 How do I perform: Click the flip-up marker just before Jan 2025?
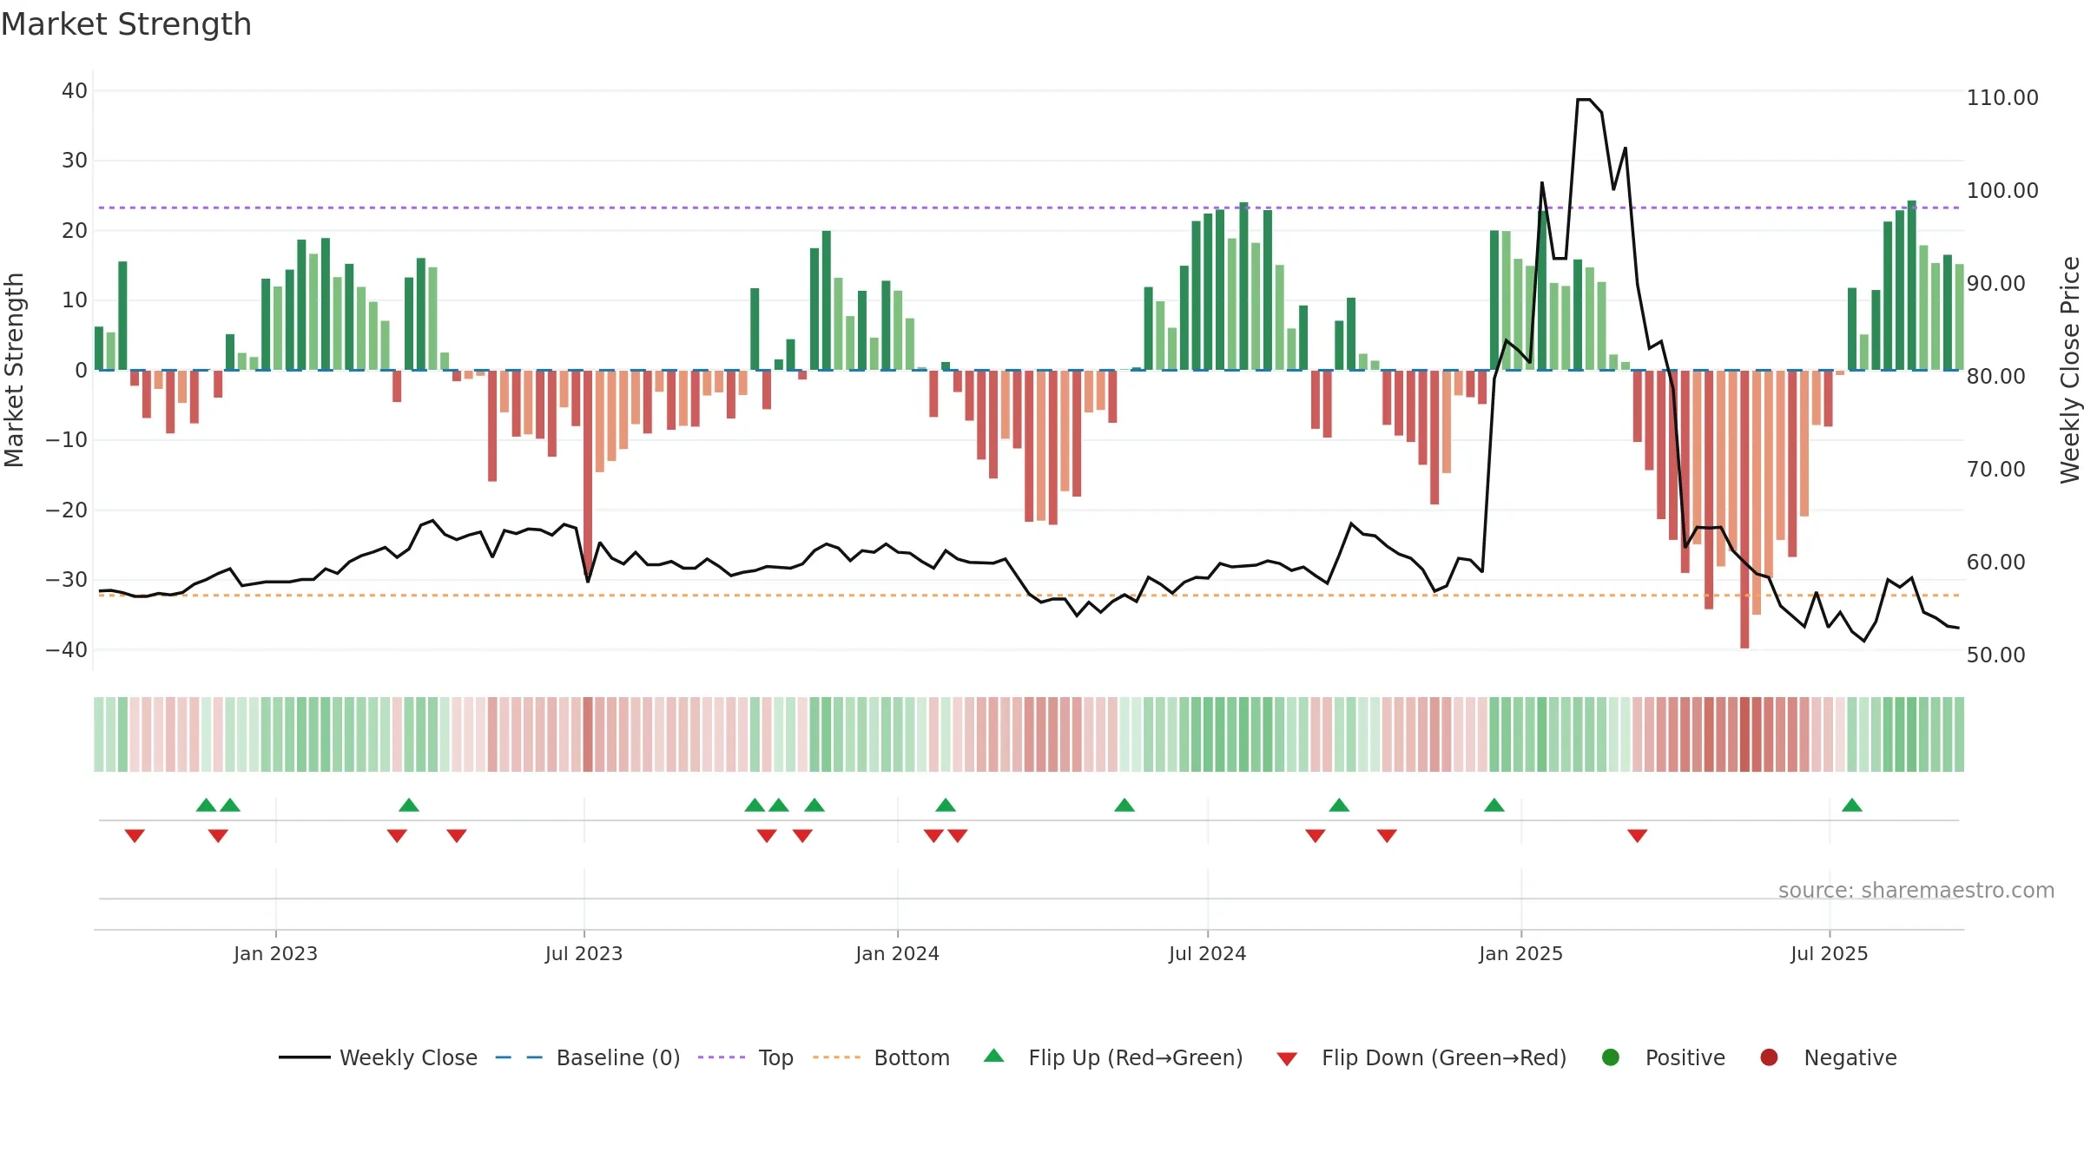click(1494, 805)
